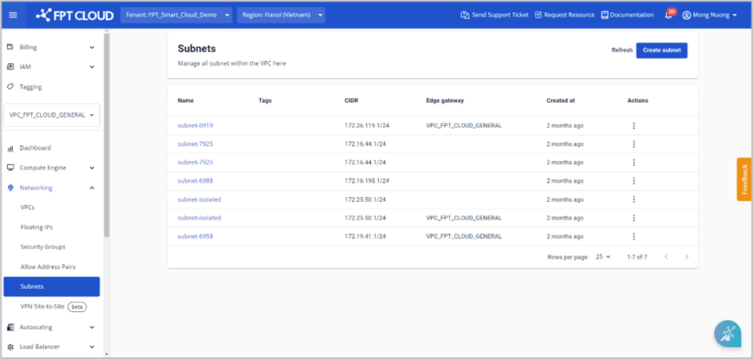The image size is (753, 359).
Task: Open actions menu for subnet-0919
Action: (633, 125)
